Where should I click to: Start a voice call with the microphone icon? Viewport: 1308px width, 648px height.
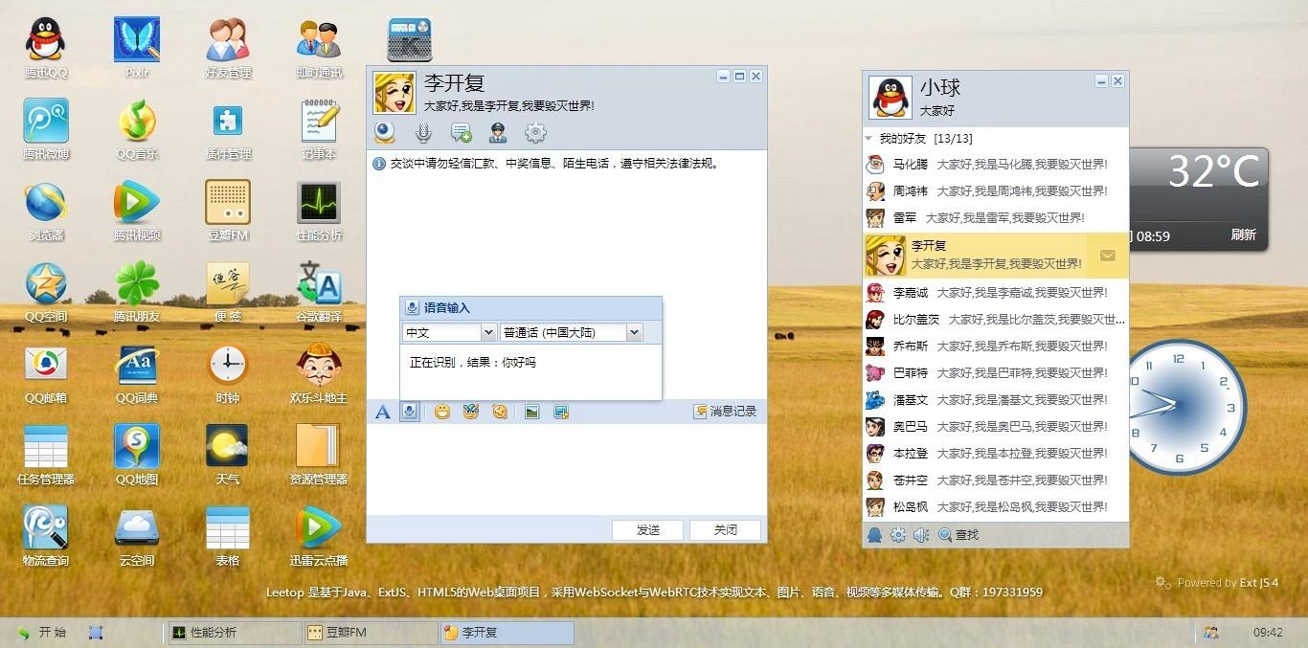(422, 133)
